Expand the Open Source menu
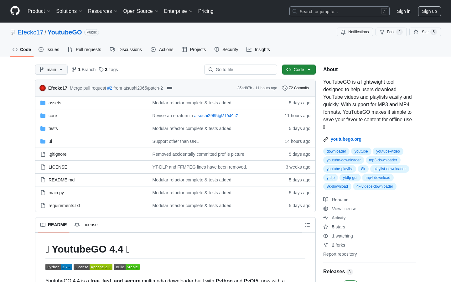The width and height of the screenshot is (451, 282). [141, 11]
